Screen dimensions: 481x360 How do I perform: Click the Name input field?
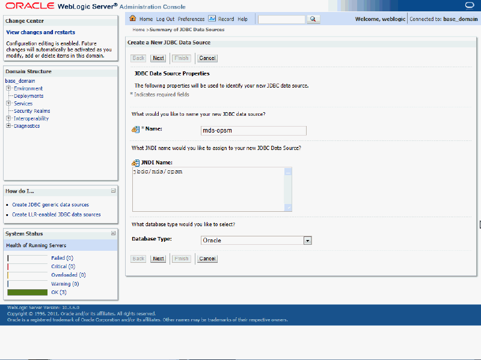point(253,131)
